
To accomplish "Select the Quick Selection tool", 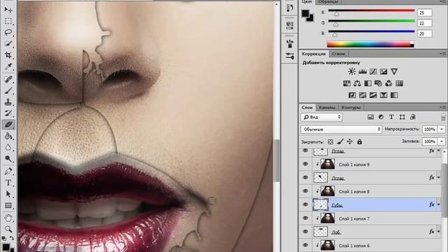I will [8, 43].
